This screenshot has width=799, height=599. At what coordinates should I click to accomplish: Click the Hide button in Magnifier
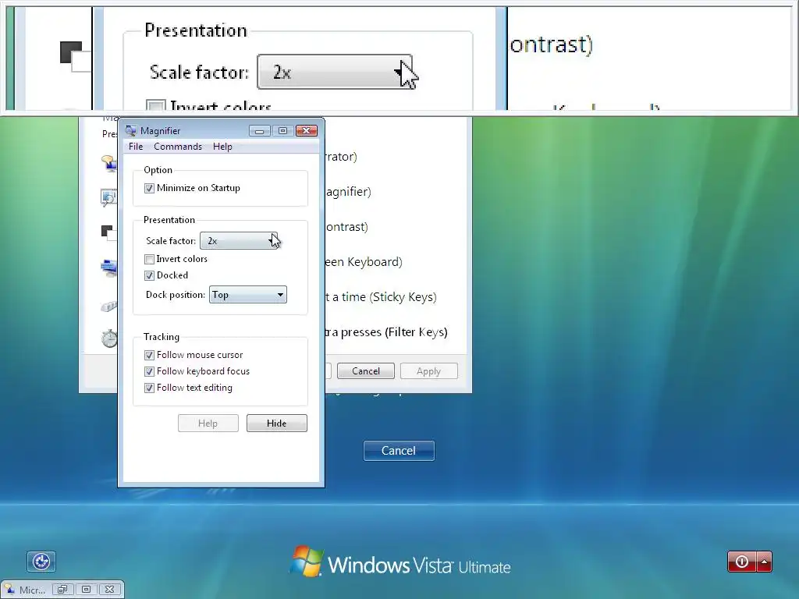point(277,424)
